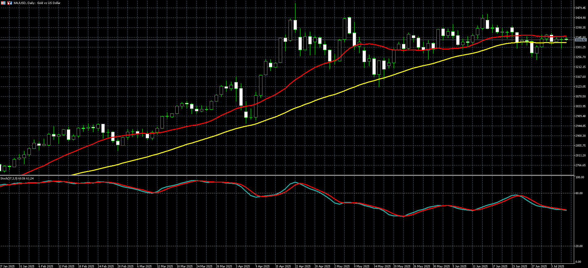Click the 80.00 level on stochastic scale
Screen dimensions: 588x268
pos(580,193)
